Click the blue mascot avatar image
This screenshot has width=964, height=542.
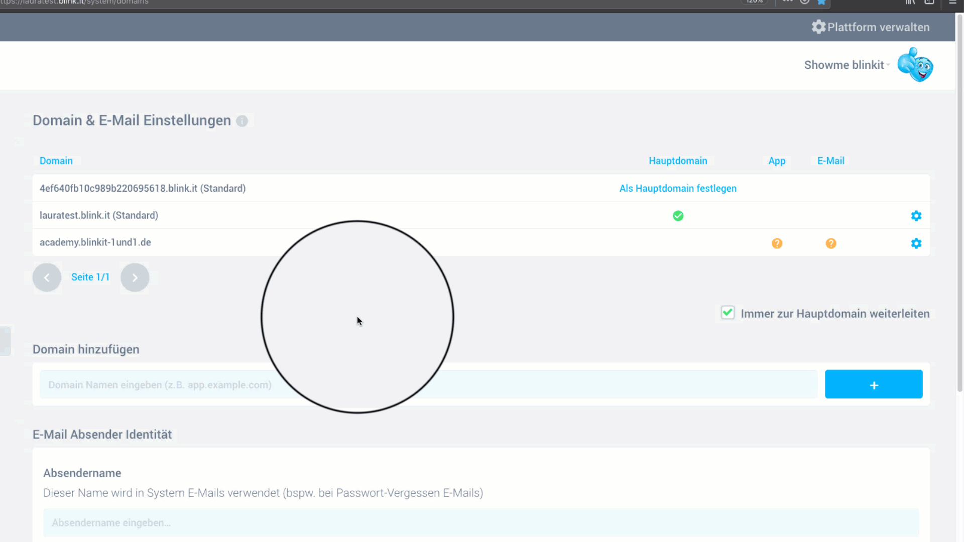pyautogui.click(x=915, y=65)
